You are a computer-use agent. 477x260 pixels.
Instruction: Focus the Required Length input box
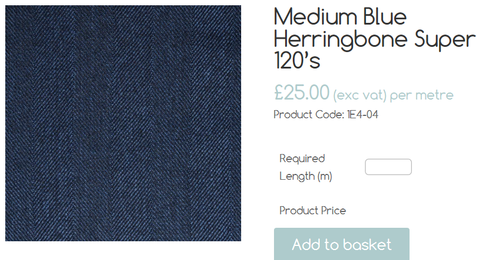pos(388,167)
